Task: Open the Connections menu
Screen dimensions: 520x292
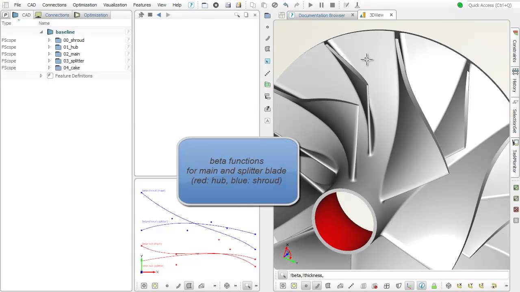Action: pos(54,5)
